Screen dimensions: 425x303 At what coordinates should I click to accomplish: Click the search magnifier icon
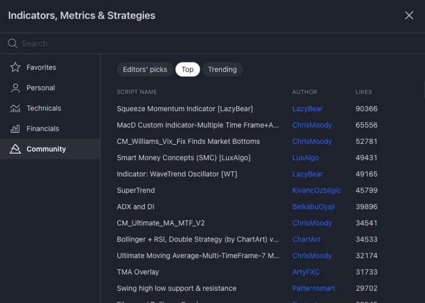tap(13, 43)
